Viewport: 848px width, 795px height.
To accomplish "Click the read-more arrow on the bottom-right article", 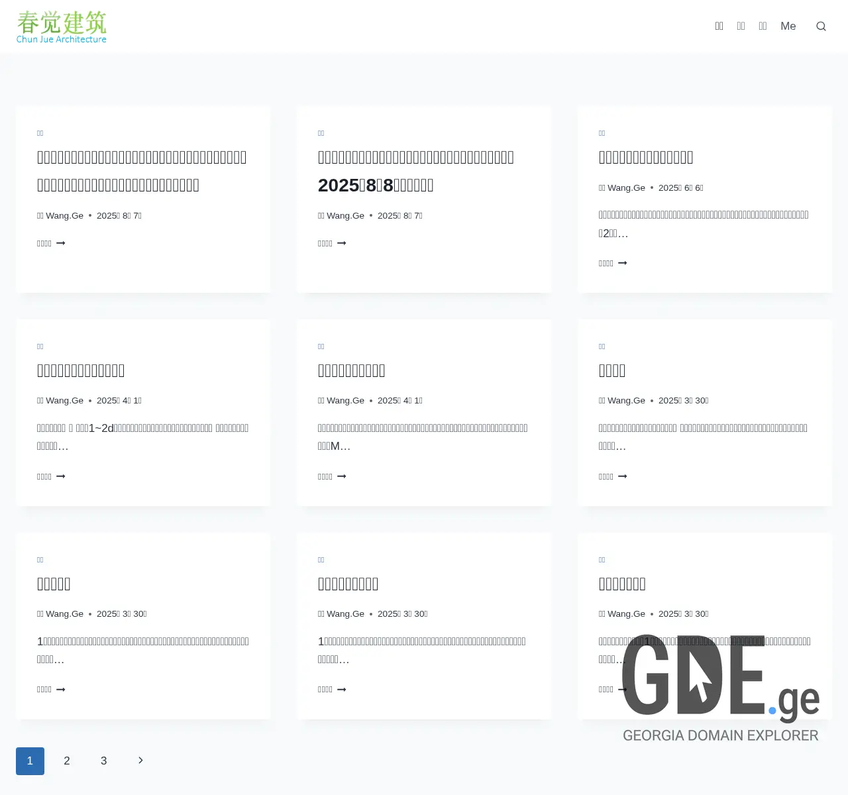I will (x=613, y=689).
